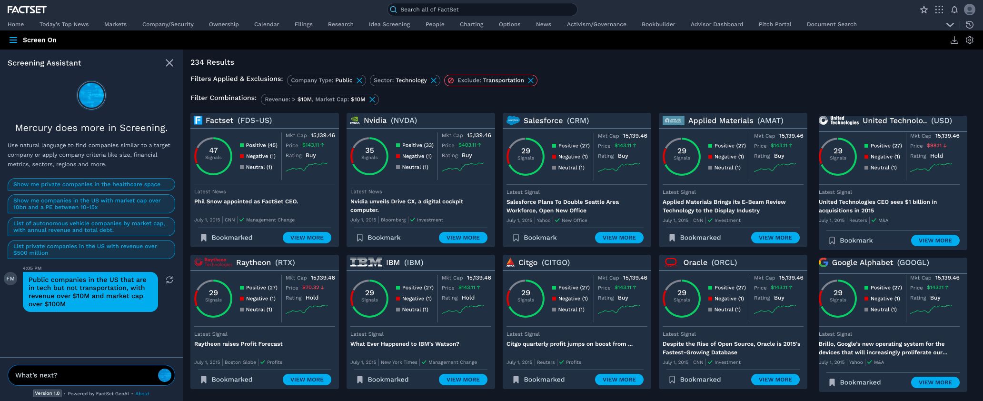Open the Ownership menu
Image resolution: width=983 pixels, height=401 pixels.
coord(224,24)
